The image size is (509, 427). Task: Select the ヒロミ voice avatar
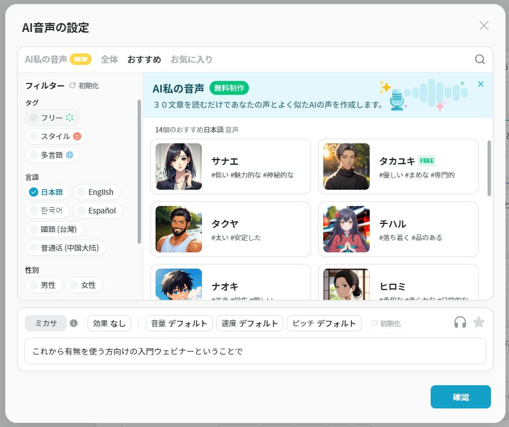coord(346,284)
